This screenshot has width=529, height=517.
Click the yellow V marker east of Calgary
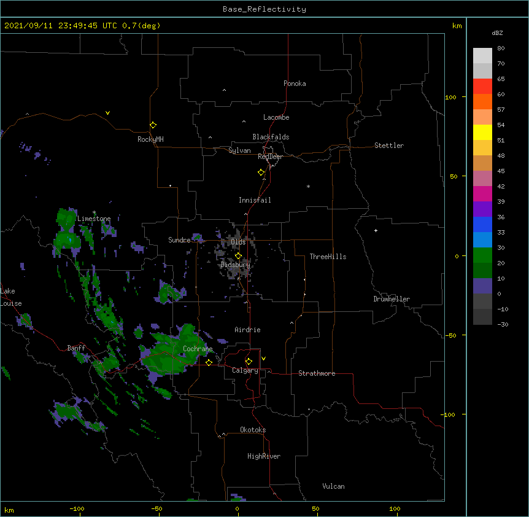coord(263,359)
